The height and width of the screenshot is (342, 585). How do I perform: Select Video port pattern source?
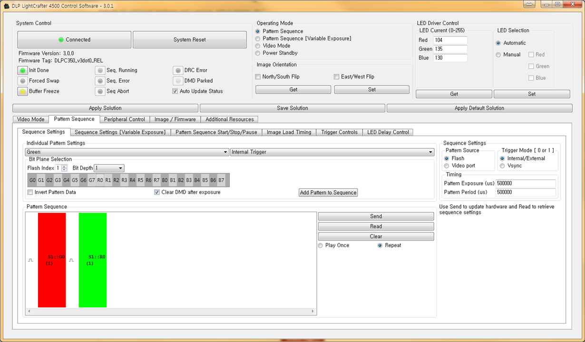tap(447, 166)
